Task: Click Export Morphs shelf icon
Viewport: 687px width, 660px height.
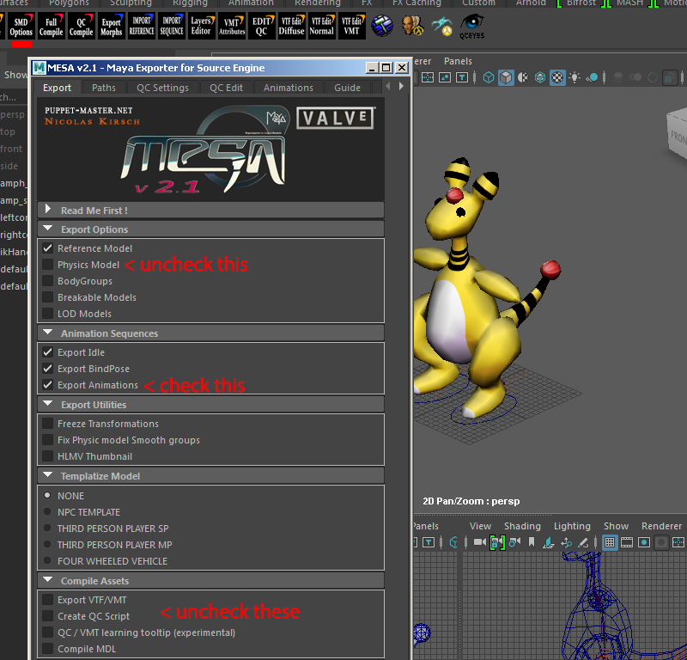Action: pos(112,27)
